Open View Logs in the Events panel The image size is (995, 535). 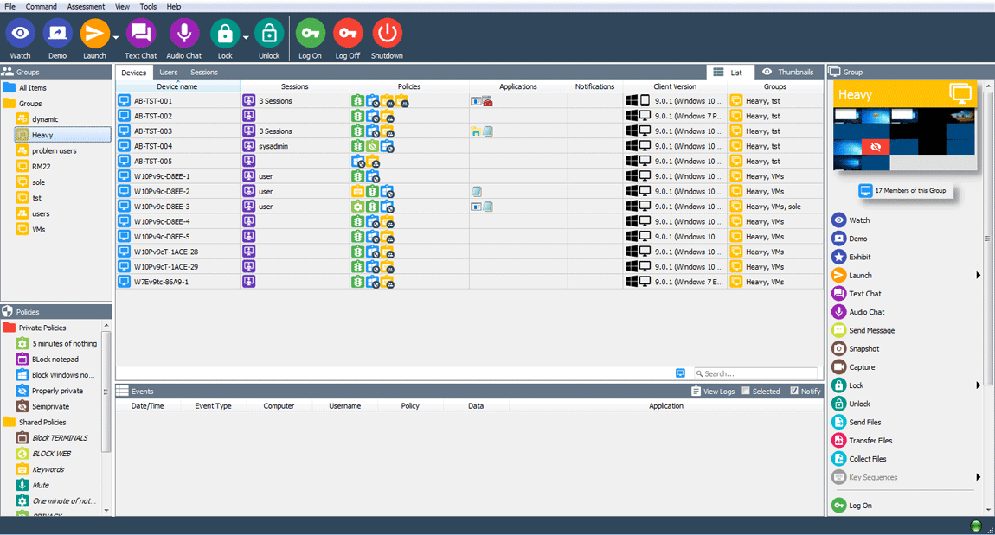[713, 392]
